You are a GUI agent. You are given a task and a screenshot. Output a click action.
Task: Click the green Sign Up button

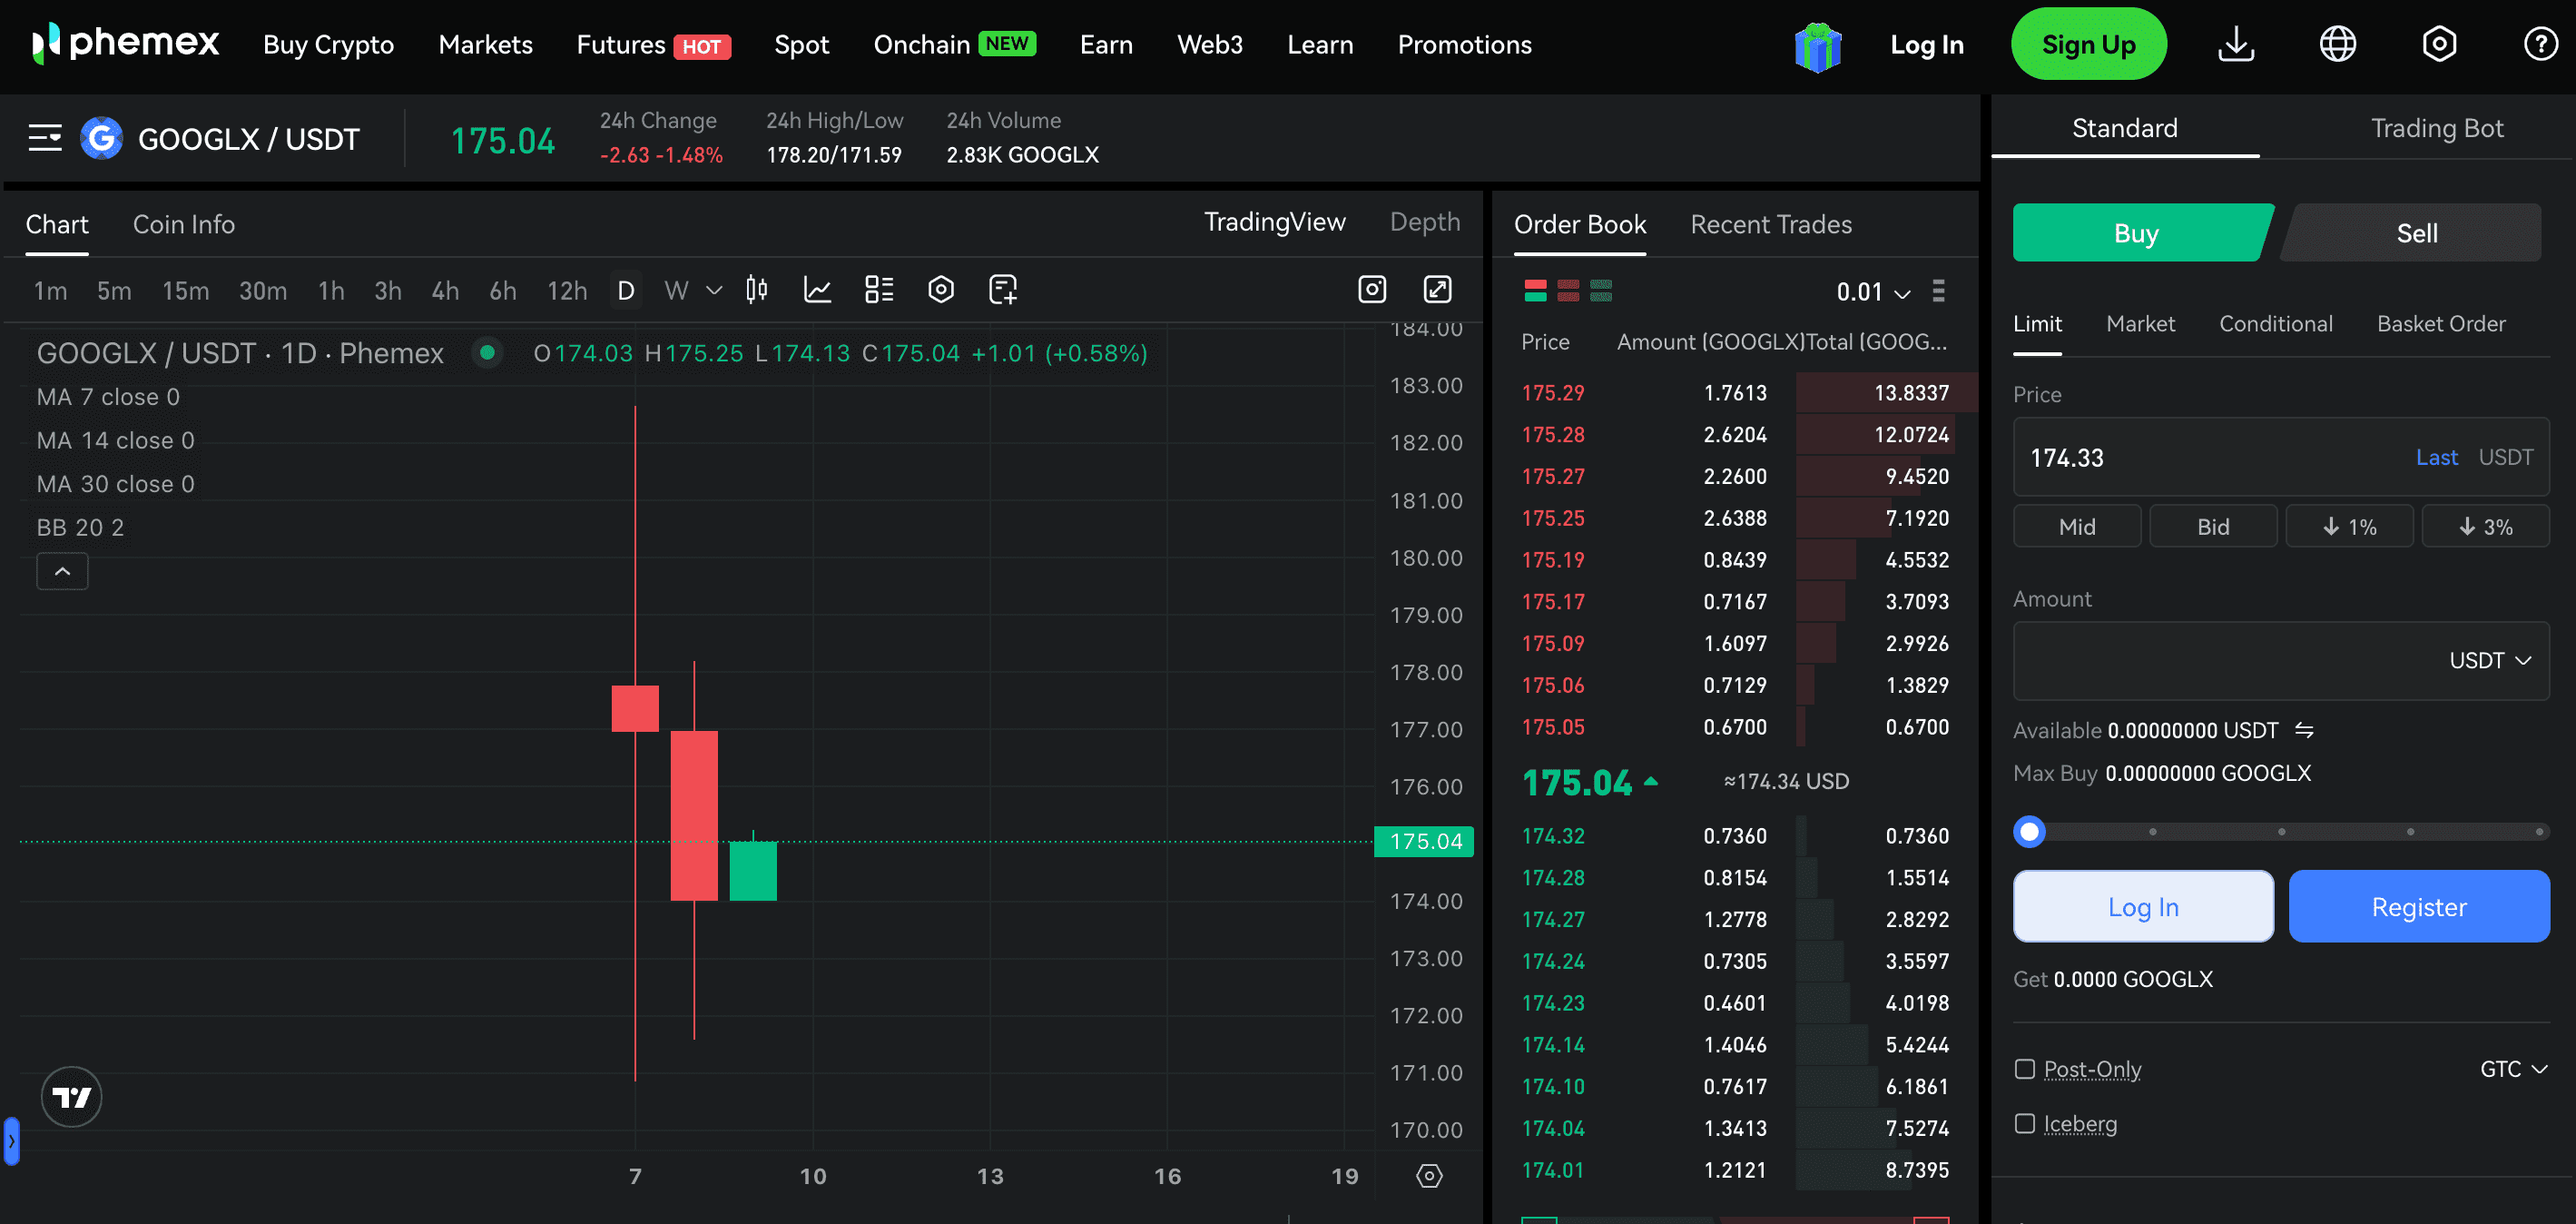pyautogui.click(x=2088, y=45)
